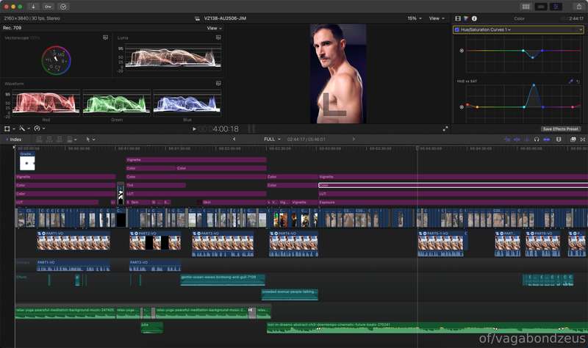588x348 pixels.
Task: Click the import media arrow icon
Action: 33,7
